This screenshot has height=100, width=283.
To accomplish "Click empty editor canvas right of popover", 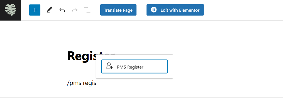I will 226,67.
